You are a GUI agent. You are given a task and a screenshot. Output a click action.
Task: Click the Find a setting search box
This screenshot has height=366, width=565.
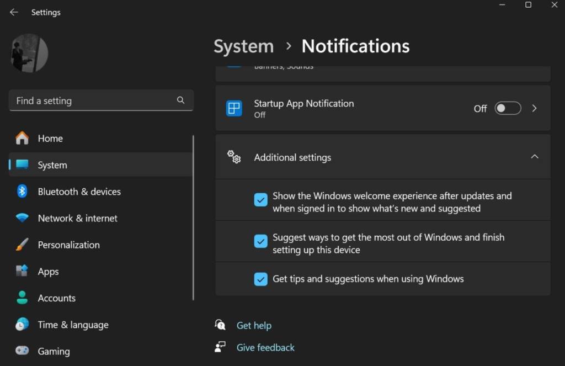point(94,100)
